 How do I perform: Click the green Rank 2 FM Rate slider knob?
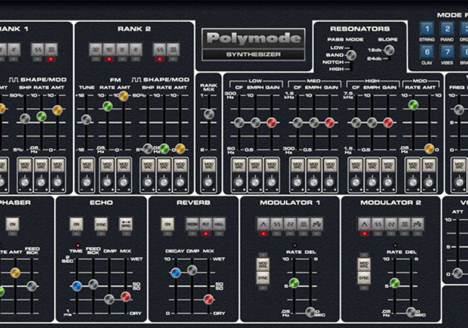click(x=108, y=106)
